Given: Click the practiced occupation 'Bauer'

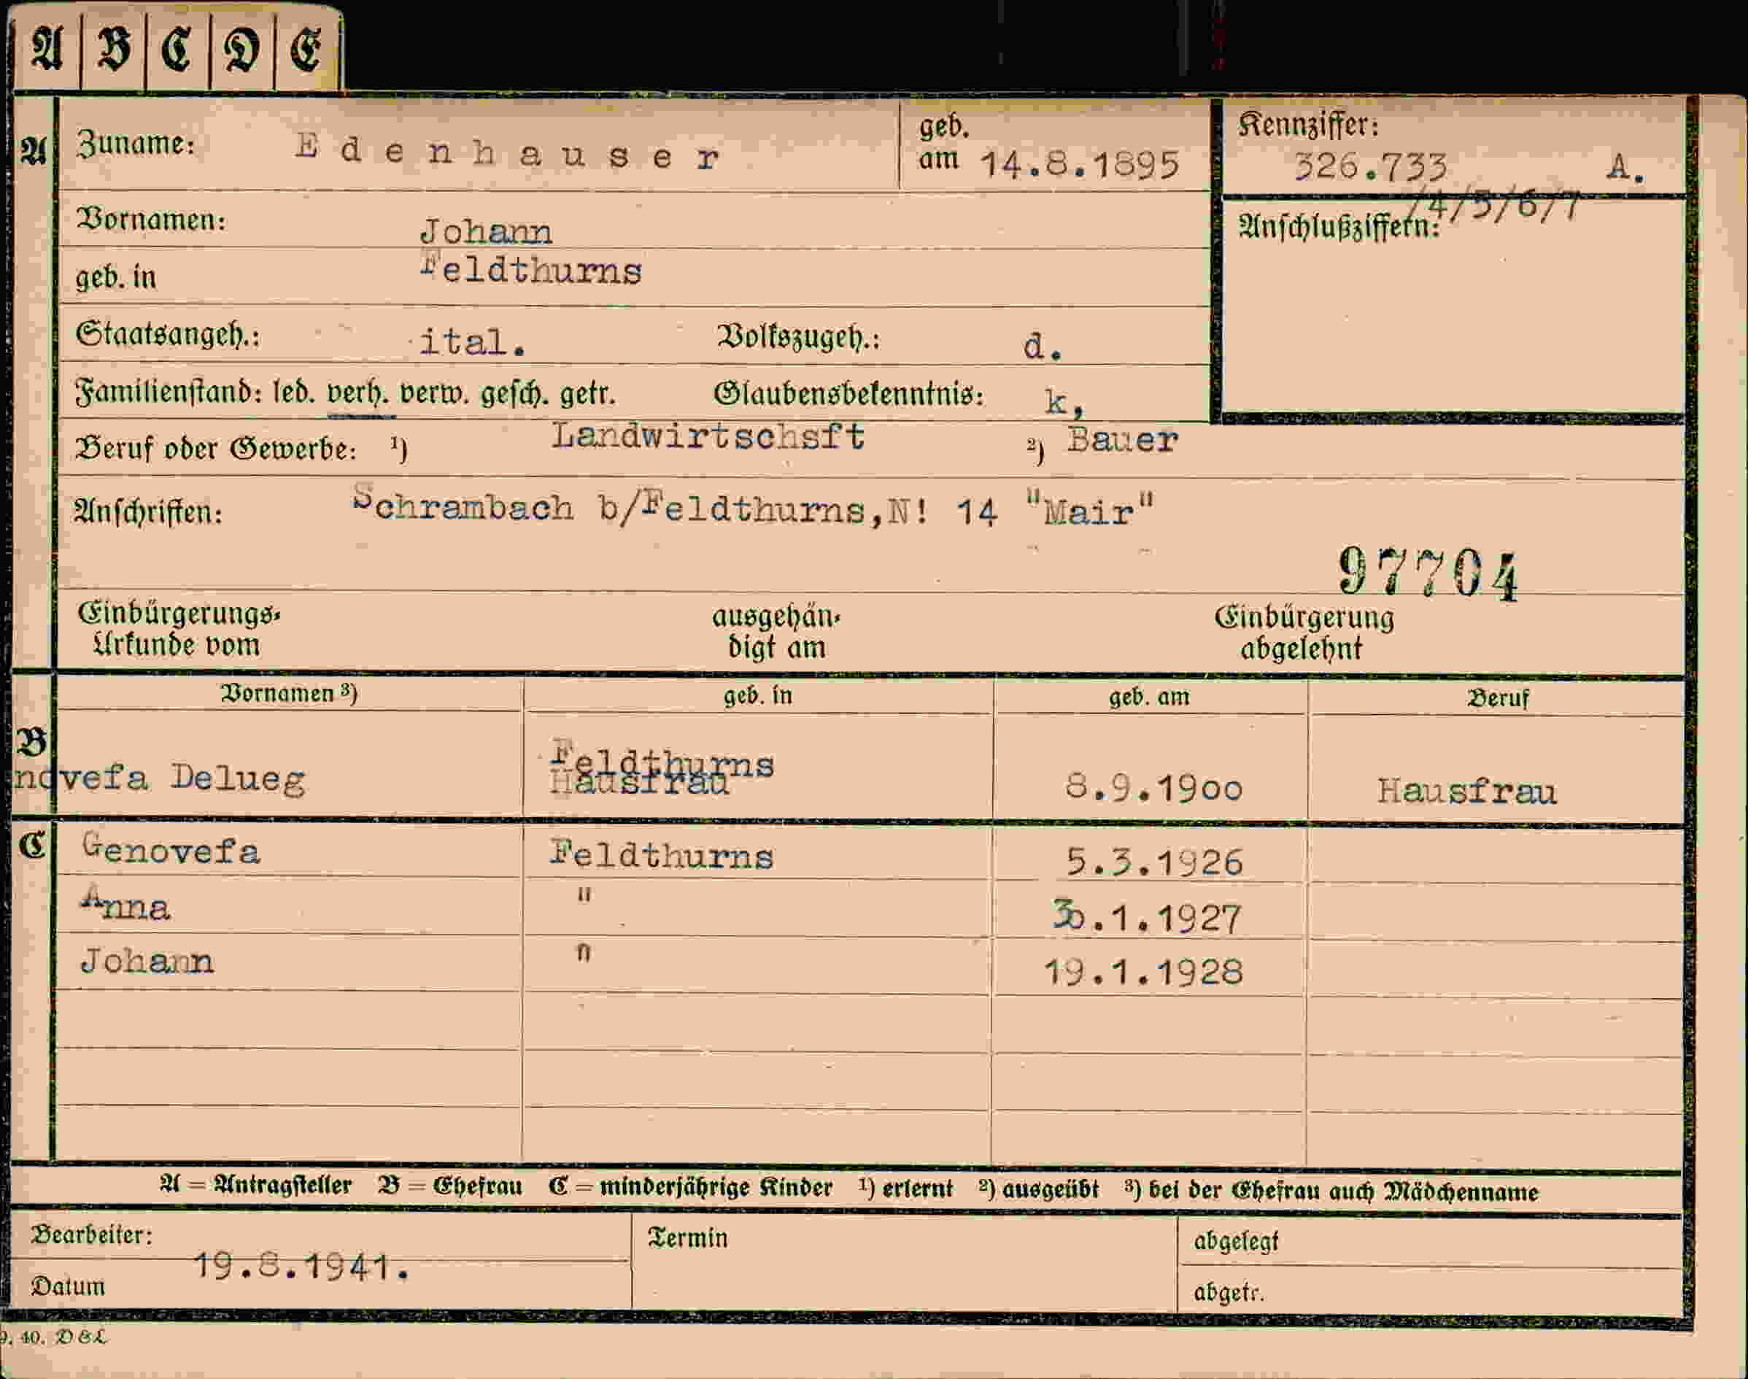Looking at the screenshot, I should (1122, 441).
